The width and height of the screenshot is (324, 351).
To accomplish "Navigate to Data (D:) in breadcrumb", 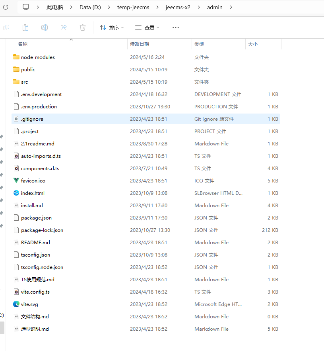I will pyautogui.click(x=90, y=8).
